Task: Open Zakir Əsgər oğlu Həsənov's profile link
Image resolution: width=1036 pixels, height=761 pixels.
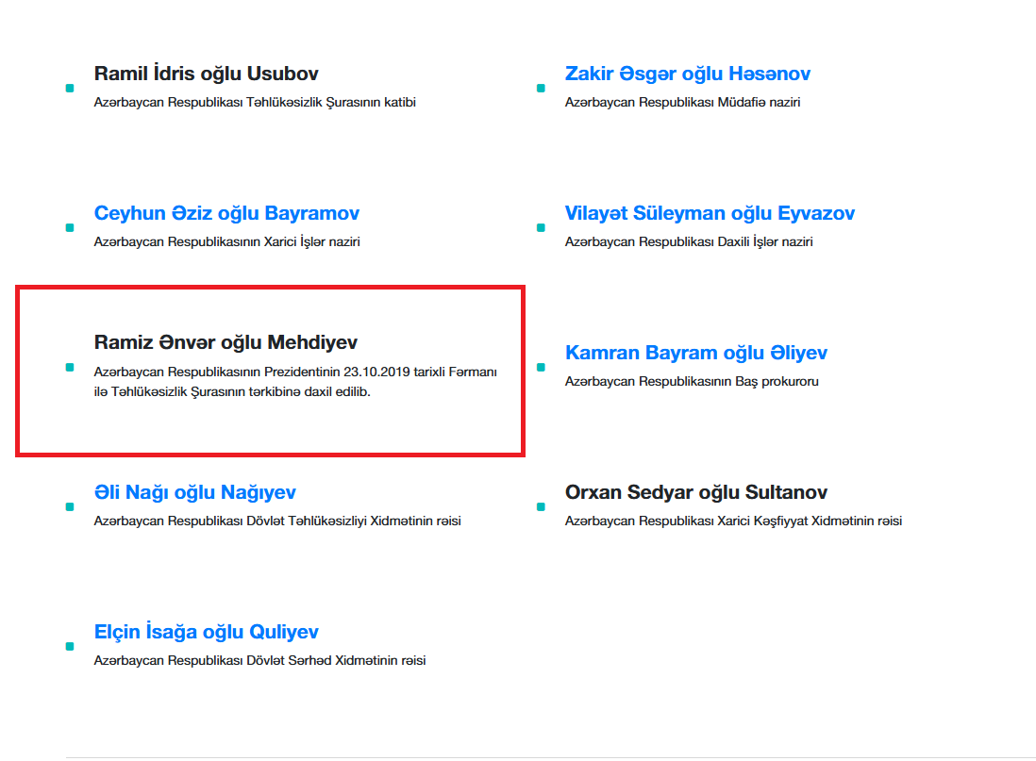Action: coord(688,73)
